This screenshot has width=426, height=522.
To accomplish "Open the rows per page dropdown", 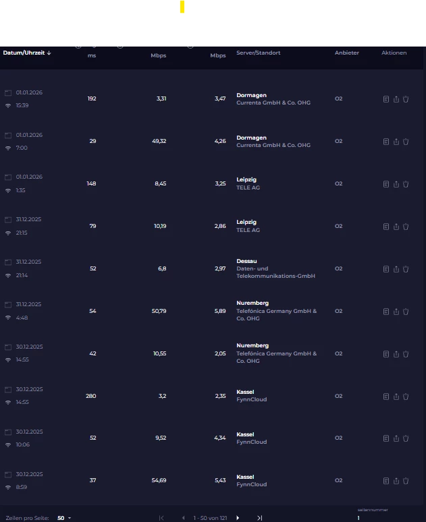I will 64,518.
